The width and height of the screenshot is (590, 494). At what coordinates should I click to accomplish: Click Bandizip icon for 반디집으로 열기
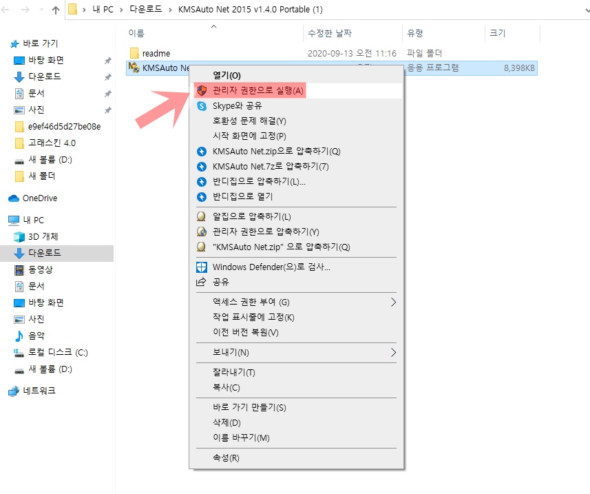click(202, 196)
